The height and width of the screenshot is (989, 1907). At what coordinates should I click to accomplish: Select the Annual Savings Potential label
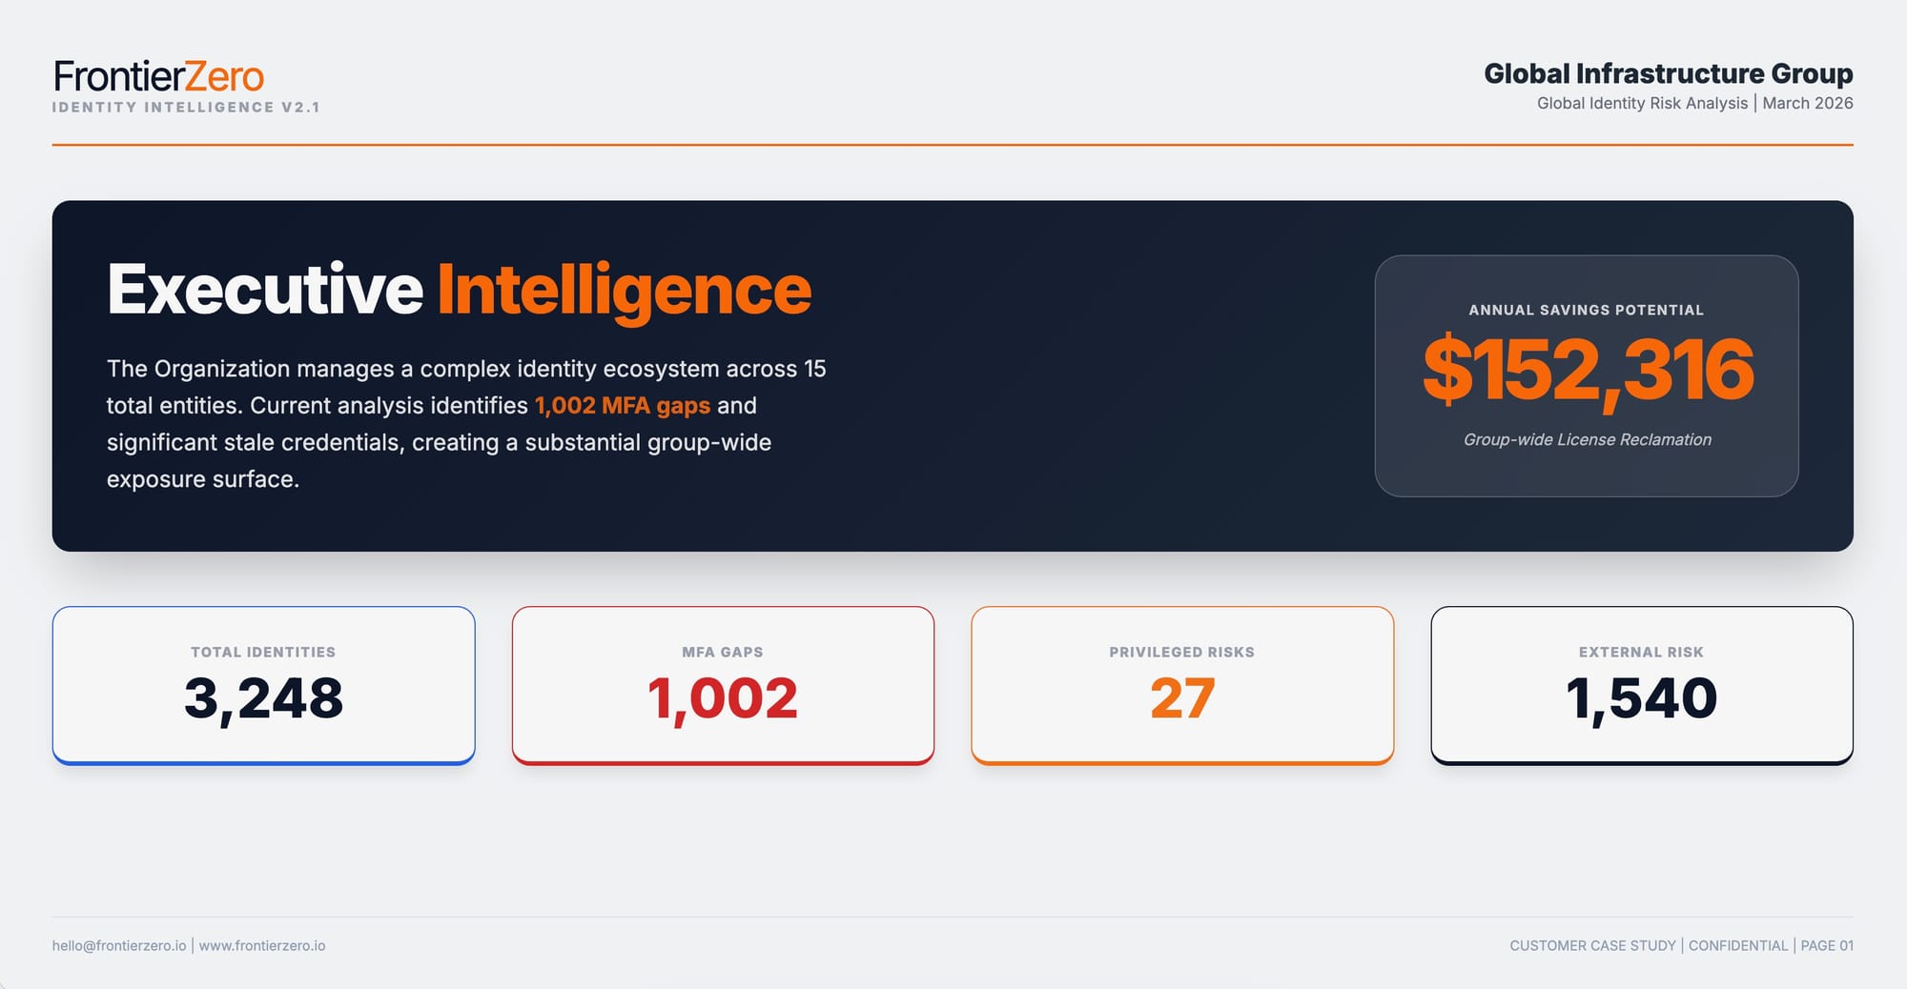click(1586, 310)
